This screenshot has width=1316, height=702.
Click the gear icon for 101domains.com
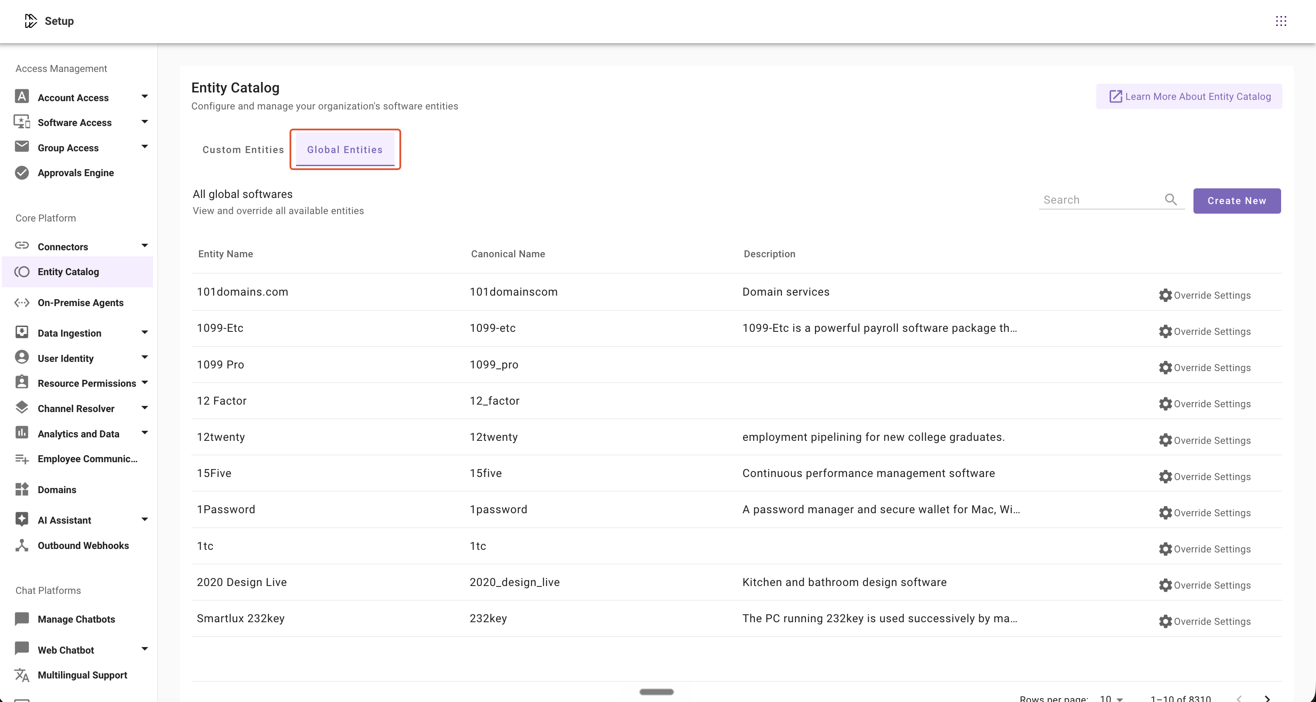(x=1165, y=295)
